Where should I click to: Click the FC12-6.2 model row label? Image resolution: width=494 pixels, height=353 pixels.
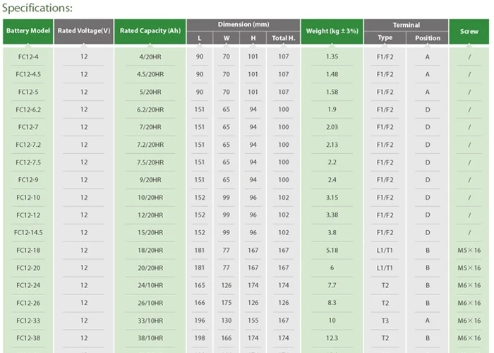tap(27, 109)
